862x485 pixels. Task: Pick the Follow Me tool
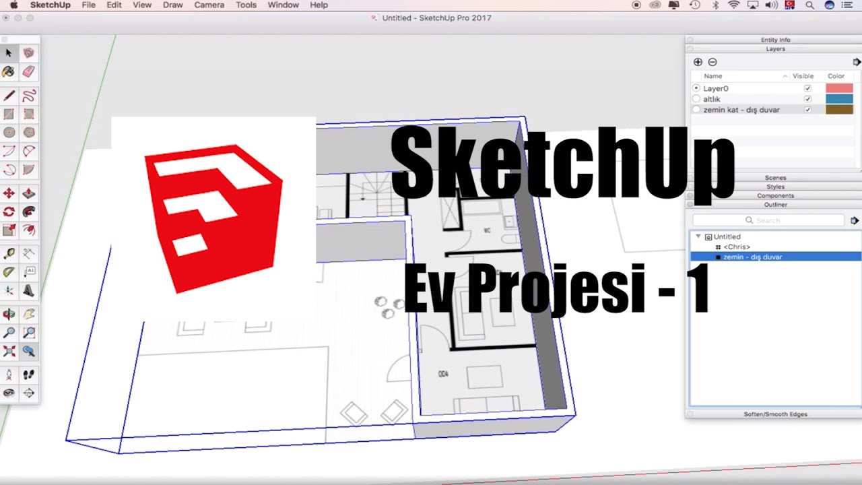[x=28, y=212]
